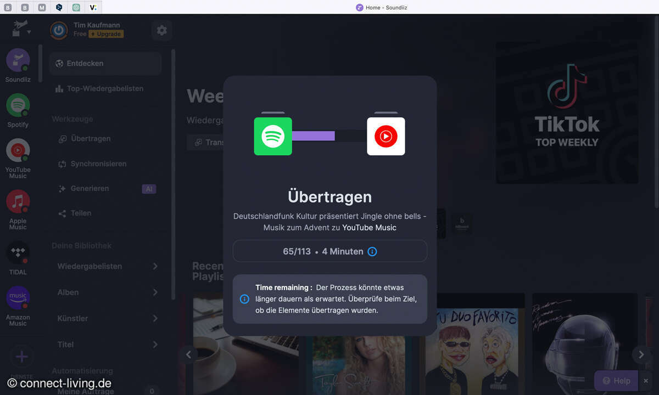Image resolution: width=659 pixels, height=395 pixels.
Task: Click the info icon next to 4 Minuten
Action: pyautogui.click(x=372, y=251)
